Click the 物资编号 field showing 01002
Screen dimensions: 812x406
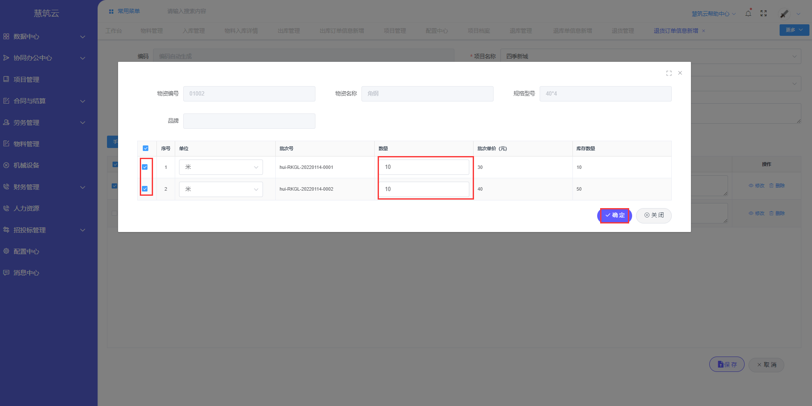pyautogui.click(x=249, y=94)
